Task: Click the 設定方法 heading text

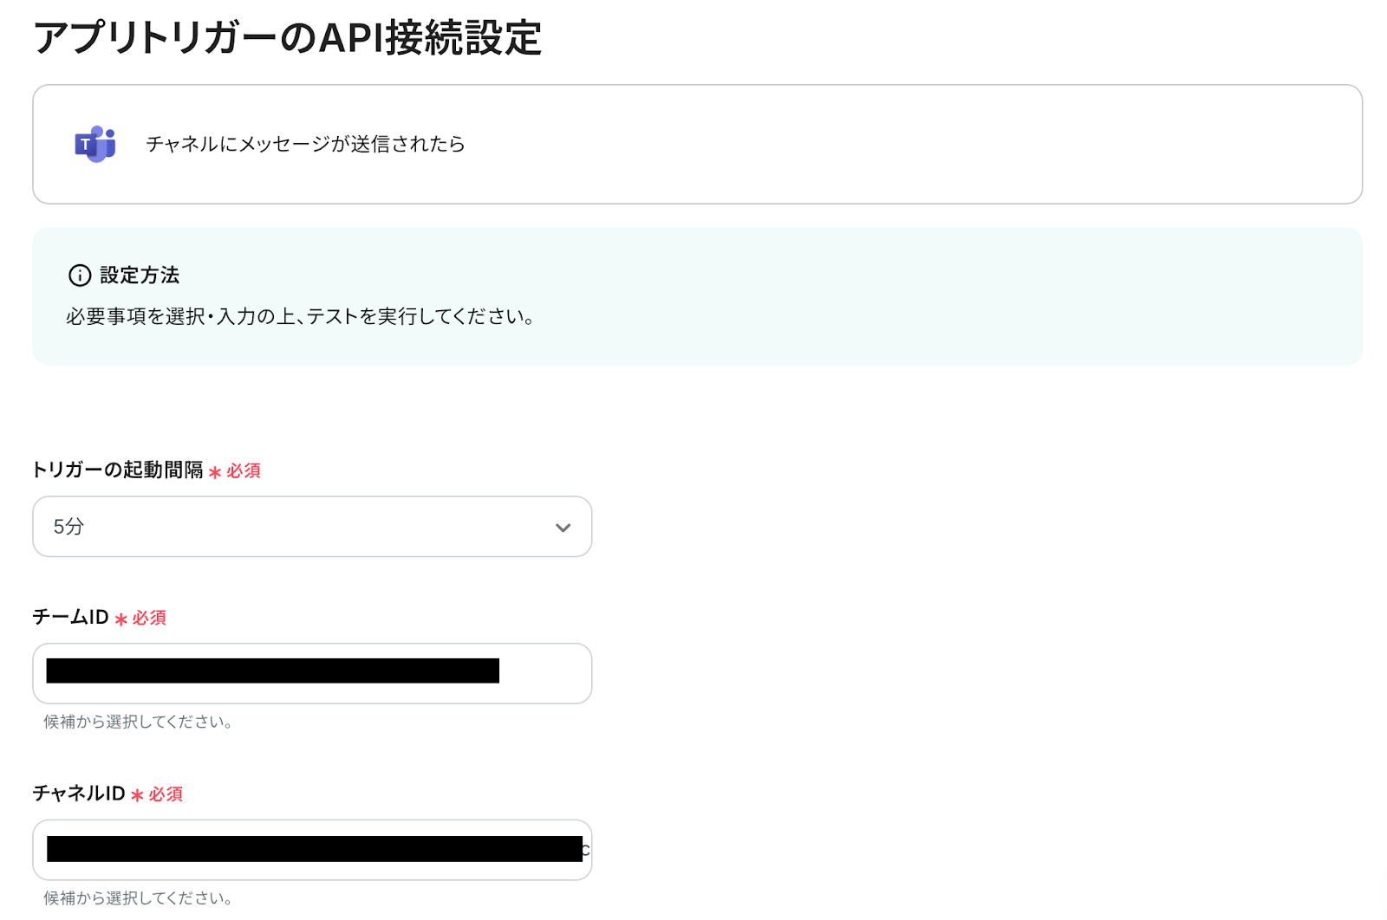Action: coord(140,275)
